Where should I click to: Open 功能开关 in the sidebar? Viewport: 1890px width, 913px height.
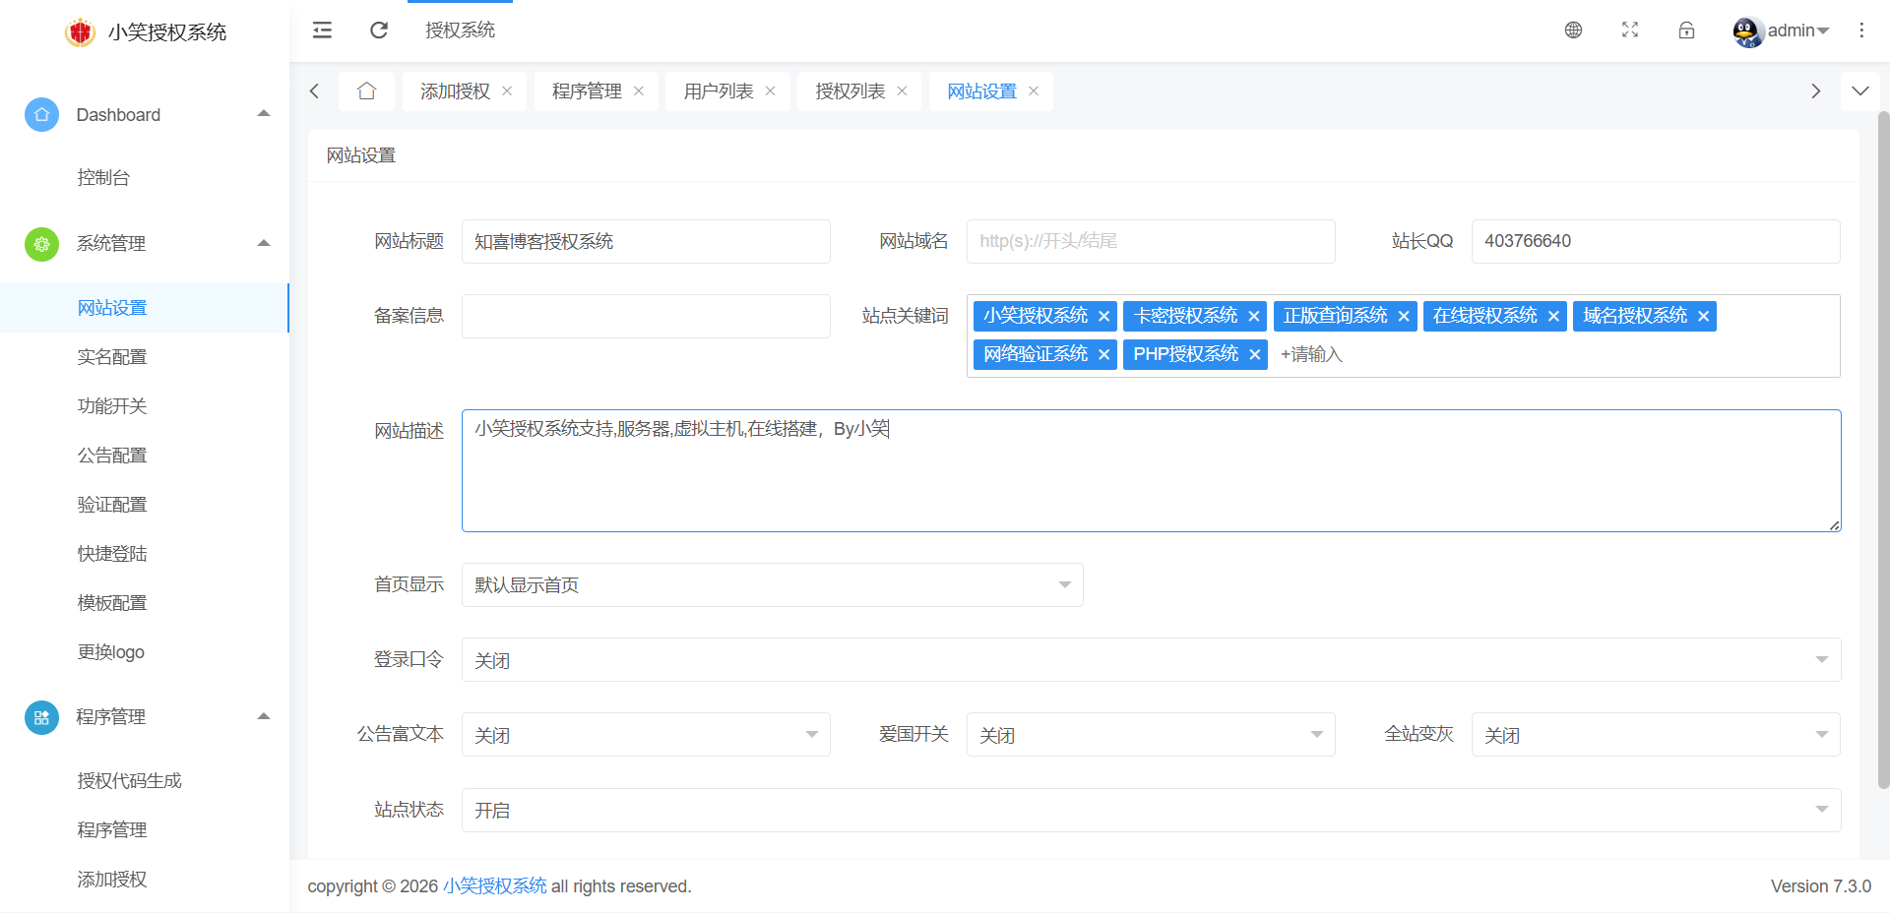[x=112, y=406]
